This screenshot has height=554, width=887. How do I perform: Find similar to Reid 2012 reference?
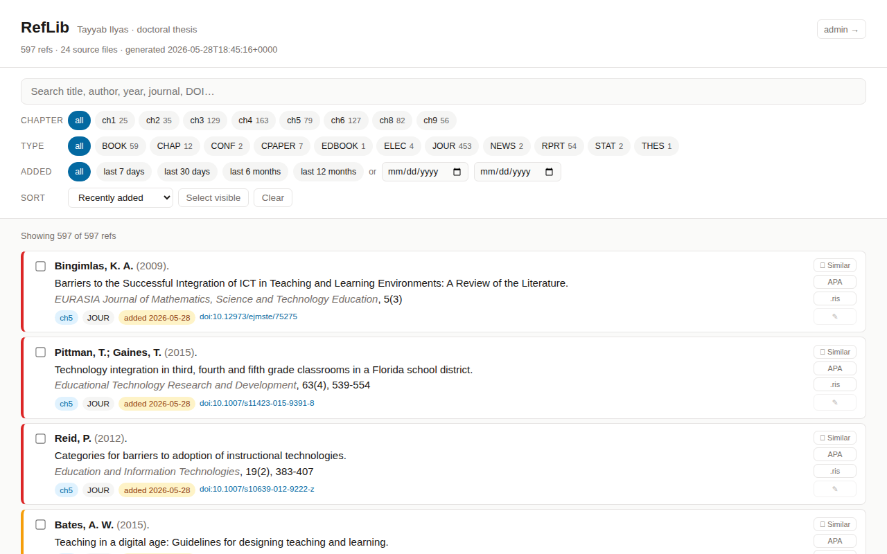pyautogui.click(x=835, y=438)
